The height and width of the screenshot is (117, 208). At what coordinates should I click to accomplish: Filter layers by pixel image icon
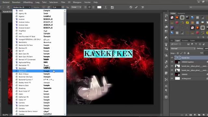point(188,44)
